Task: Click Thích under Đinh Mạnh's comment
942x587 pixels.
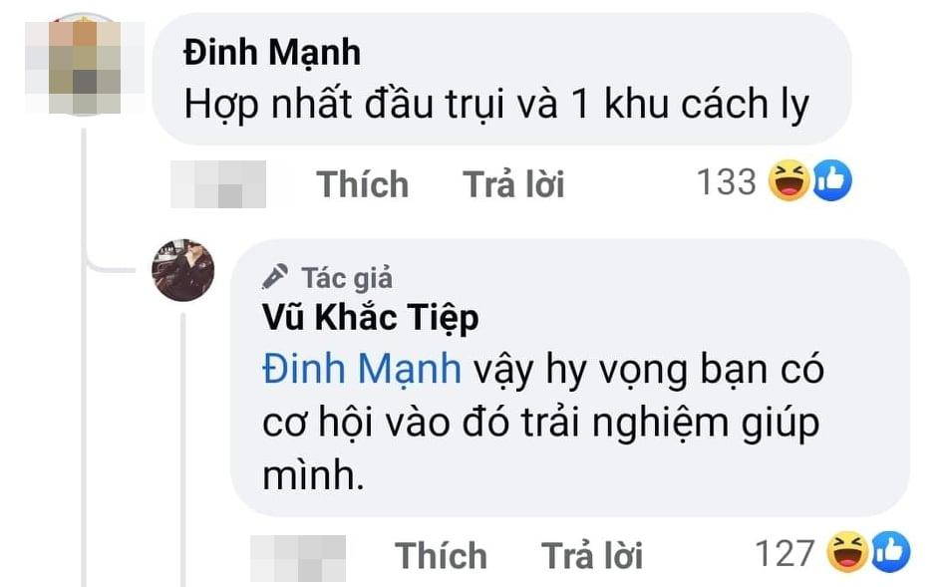Action: [x=362, y=183]
